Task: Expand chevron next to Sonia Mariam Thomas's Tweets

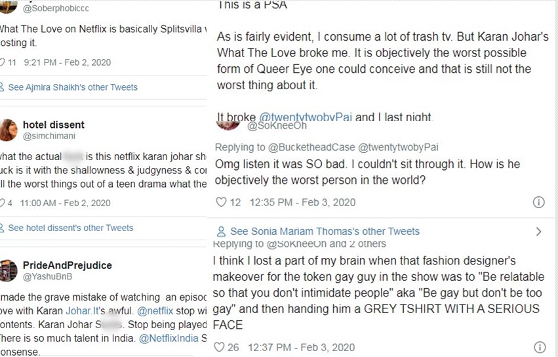Action: point(539,231)
